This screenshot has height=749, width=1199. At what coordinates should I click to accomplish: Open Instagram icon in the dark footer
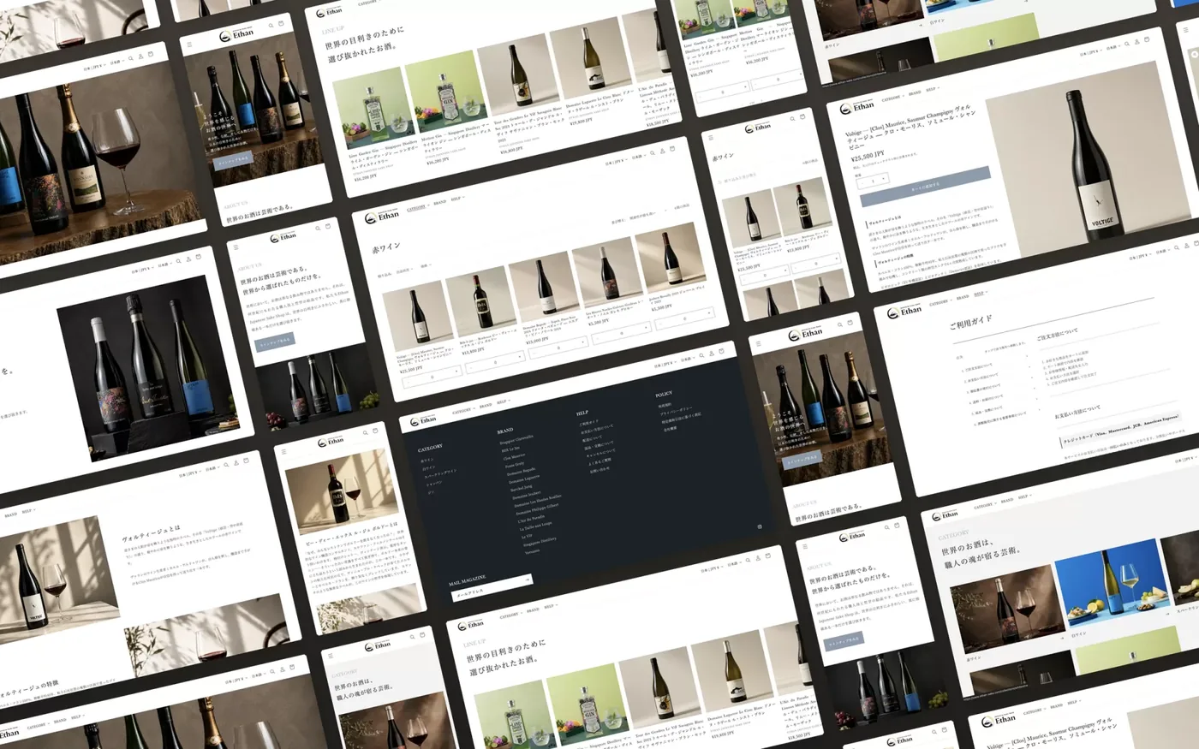pyautogui.click(x=760, y=526)
